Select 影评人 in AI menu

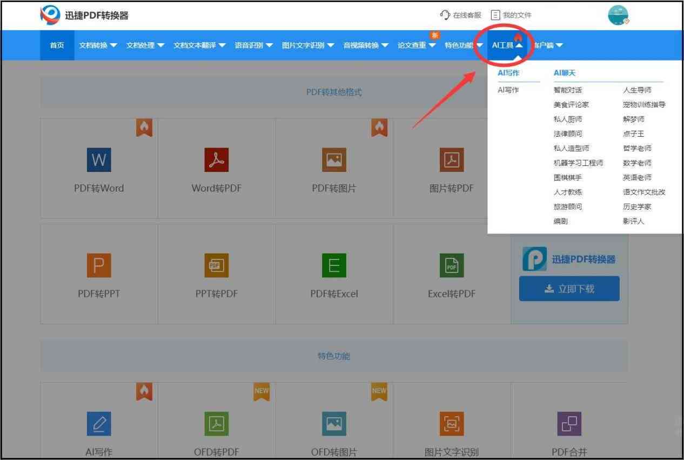click(x=633, y=222)
